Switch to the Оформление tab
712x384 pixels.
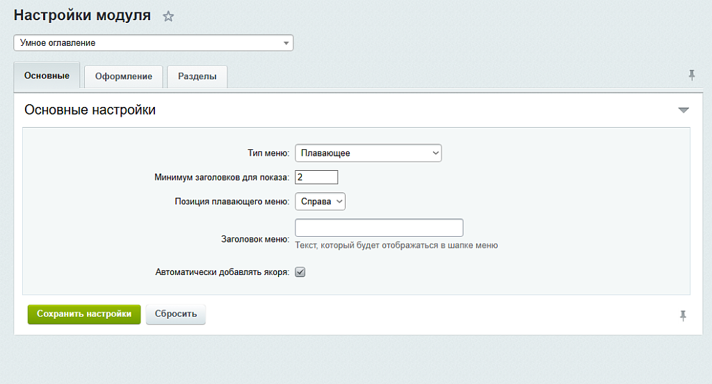[123, 76]
